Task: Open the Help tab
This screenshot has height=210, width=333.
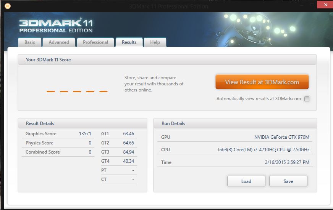Action: (x=155, y=42)
